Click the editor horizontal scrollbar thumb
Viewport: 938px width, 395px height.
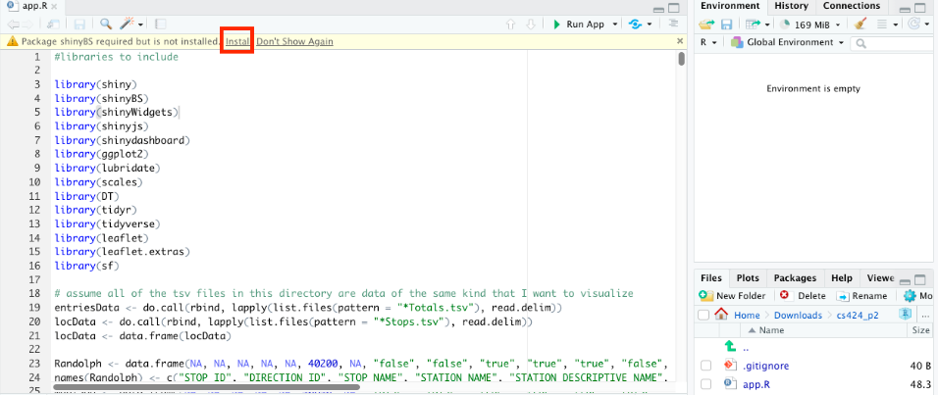coord(207,386)
